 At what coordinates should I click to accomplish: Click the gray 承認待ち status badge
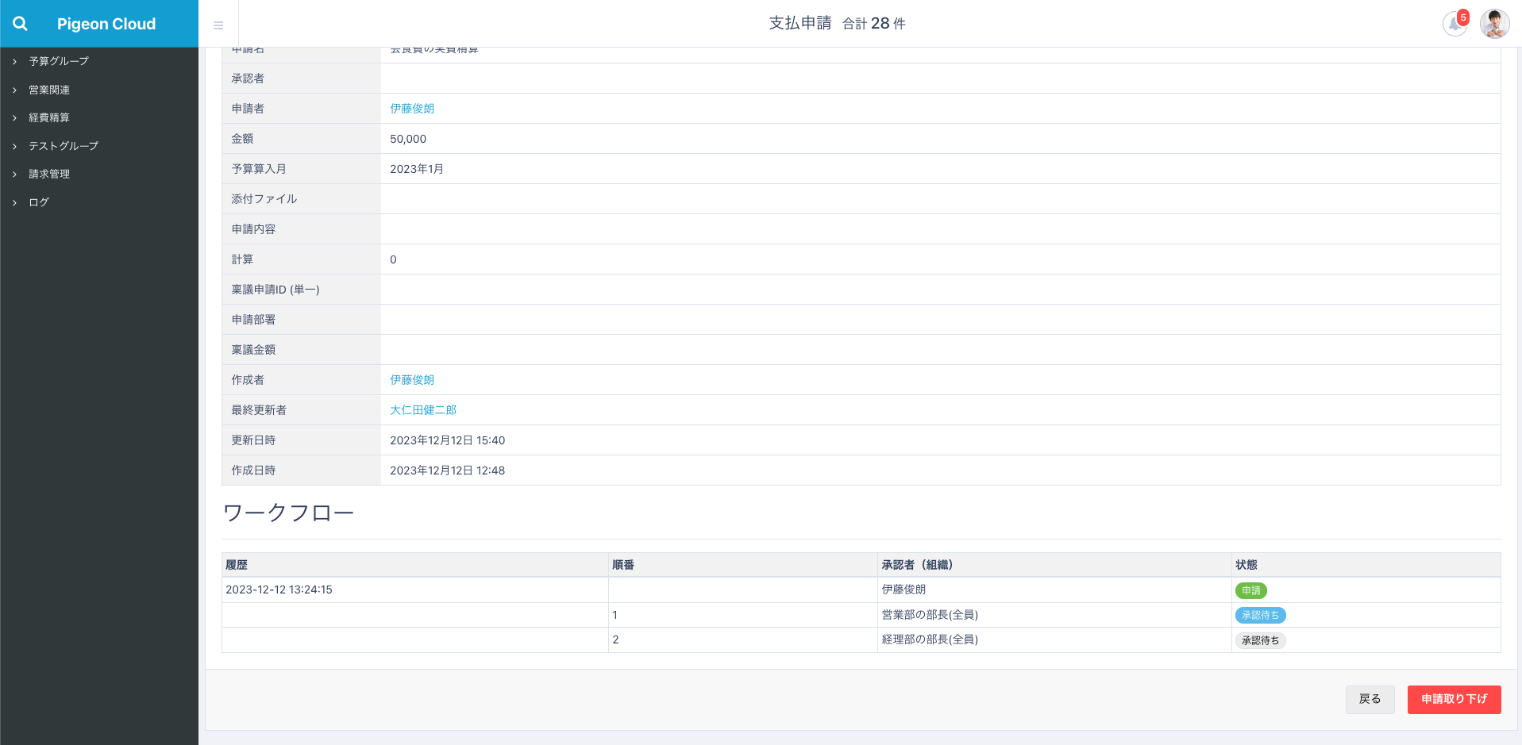click(1260, 640)
